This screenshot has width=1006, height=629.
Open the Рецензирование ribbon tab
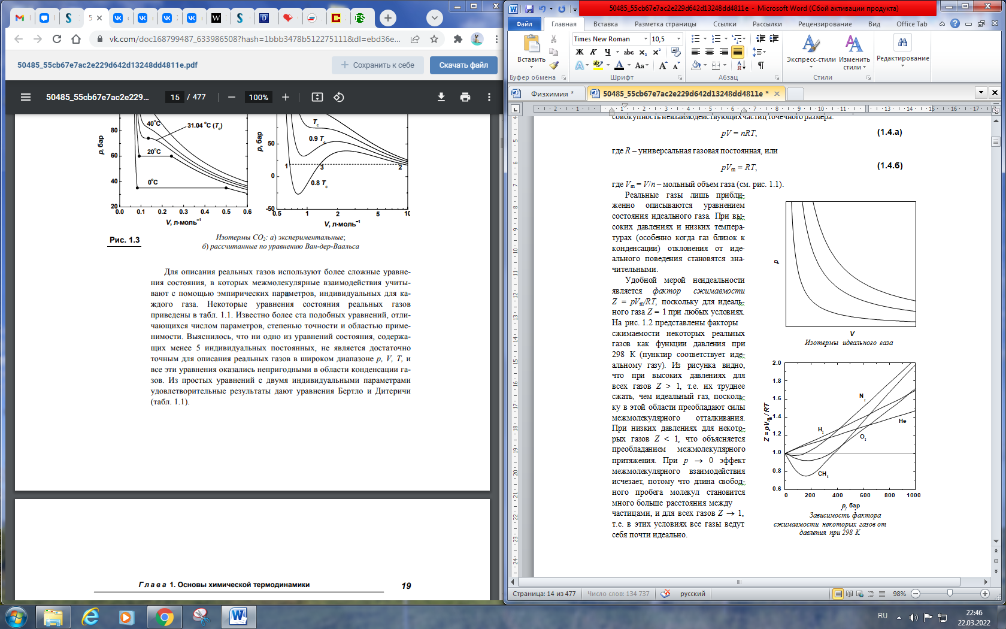coord(825,24)
